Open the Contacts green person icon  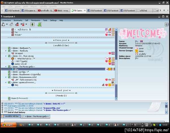[40, 24]
